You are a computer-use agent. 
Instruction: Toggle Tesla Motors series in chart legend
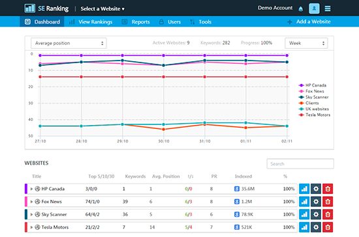(315, 115)
